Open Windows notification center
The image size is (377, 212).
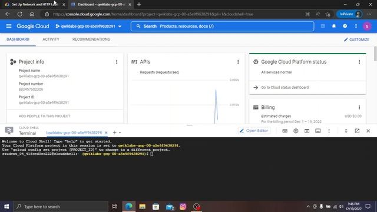[x=368, y=207]
